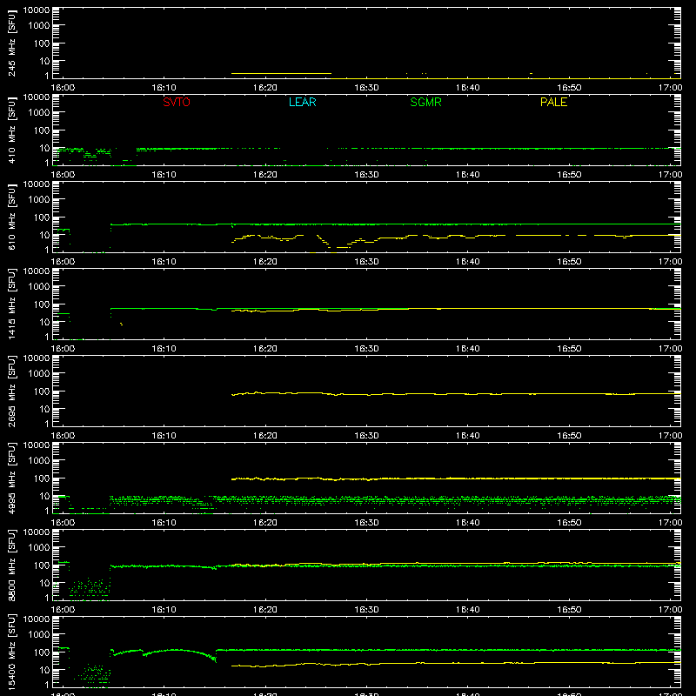Select the 1415 MHz [SFU] axis title
This screenshot has height=696, width=696.
11,304
